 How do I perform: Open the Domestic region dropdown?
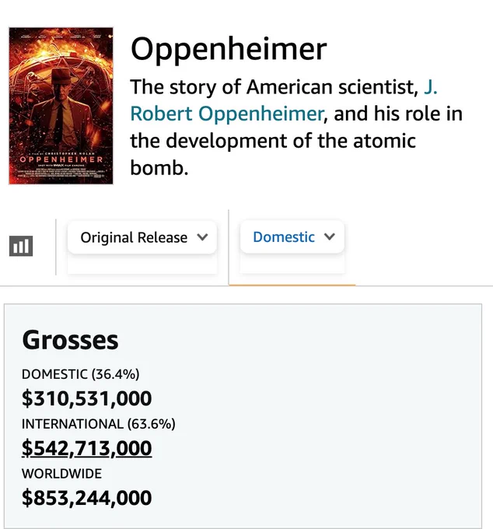tap(292, 236)
